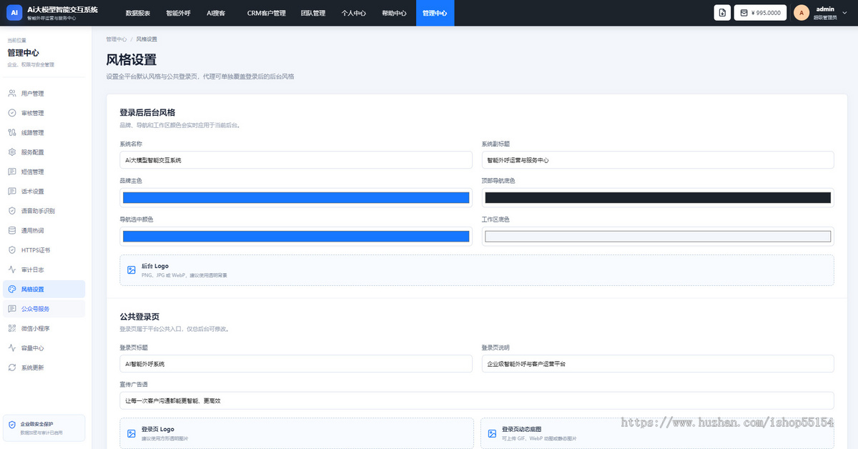Open 微信小程序 via its QR icon
The width and height of the screenshot is (858, 449).
[12, 328]
